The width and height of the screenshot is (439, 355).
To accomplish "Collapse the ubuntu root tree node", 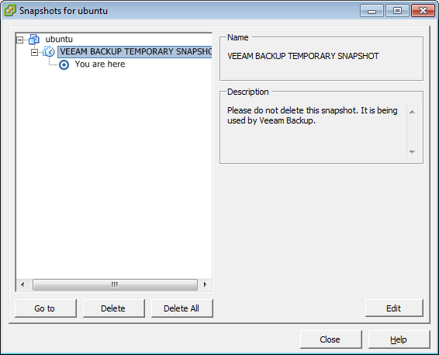I will click(20, 40).
